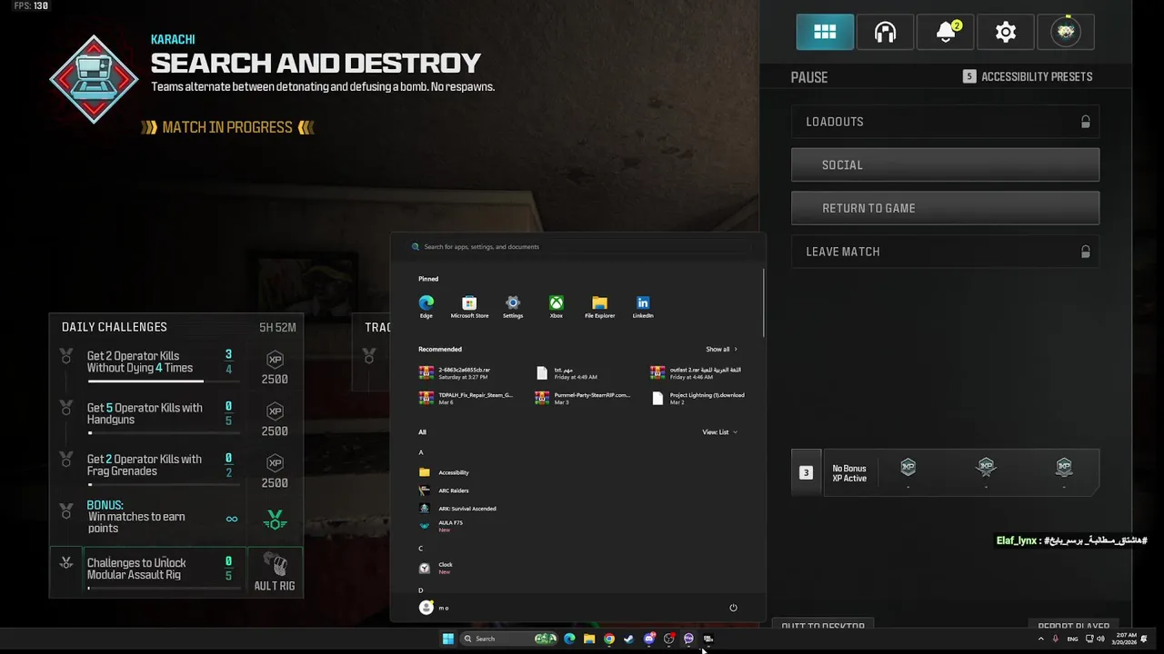Open the player profile emblem icon

(x=1066, y=32)
